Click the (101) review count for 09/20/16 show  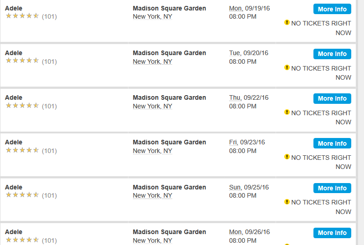click(x=49, y=61)
